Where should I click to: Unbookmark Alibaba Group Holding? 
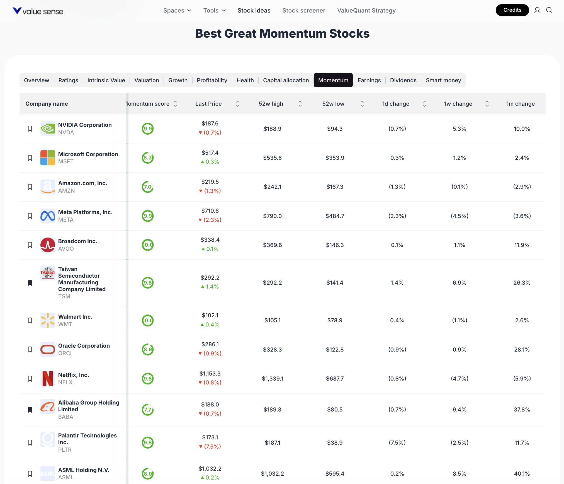click(30, 409)
